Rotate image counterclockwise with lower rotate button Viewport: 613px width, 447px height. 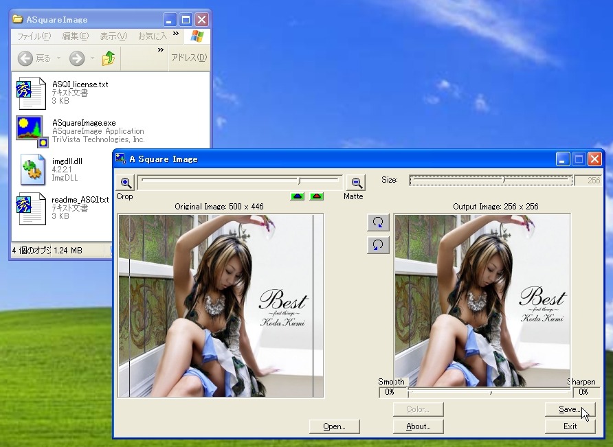click(x=378, y=245)
